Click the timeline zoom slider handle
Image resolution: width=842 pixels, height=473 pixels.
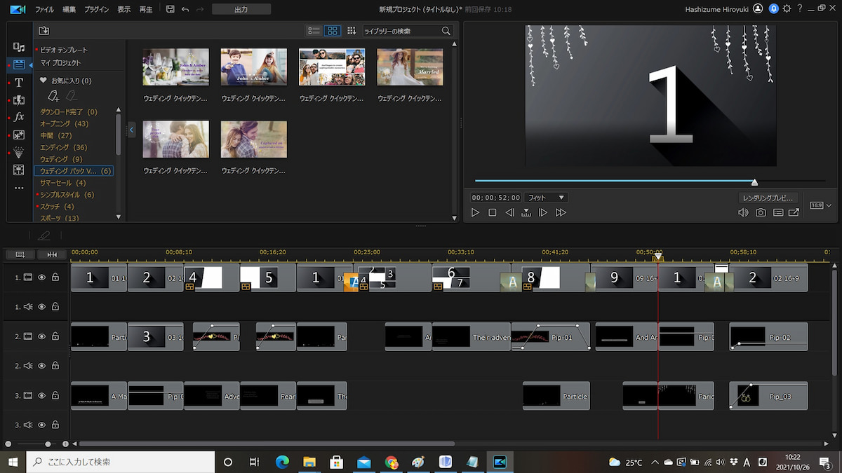click(x=48, y=444)
